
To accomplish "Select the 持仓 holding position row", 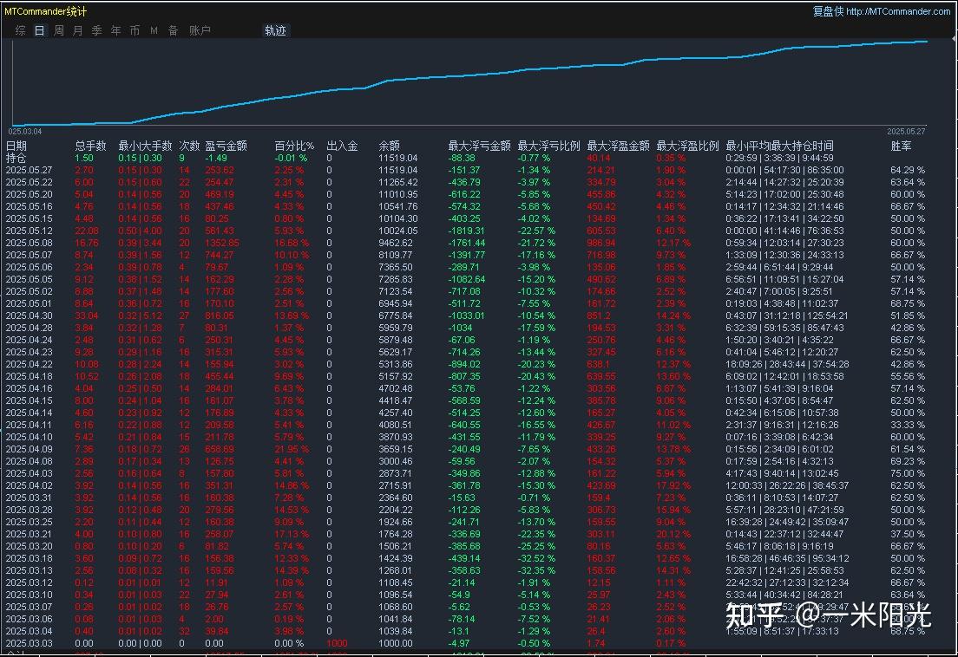I will click(x=17, y=159).
